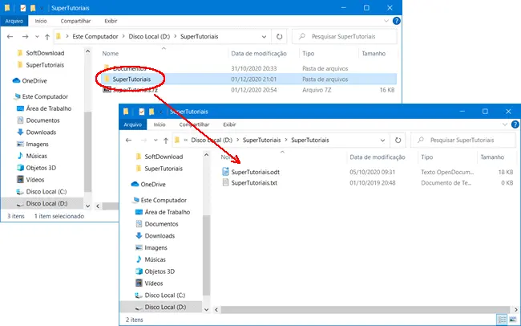Screen dimensions: 521x326
Task: Click Disco Local (D:) breadcrumb in back window
Action: click(x=155, y=36)
